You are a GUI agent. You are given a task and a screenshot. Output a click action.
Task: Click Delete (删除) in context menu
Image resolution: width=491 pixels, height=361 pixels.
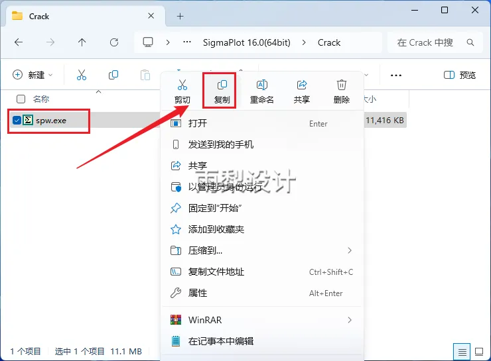coord(341,91)
